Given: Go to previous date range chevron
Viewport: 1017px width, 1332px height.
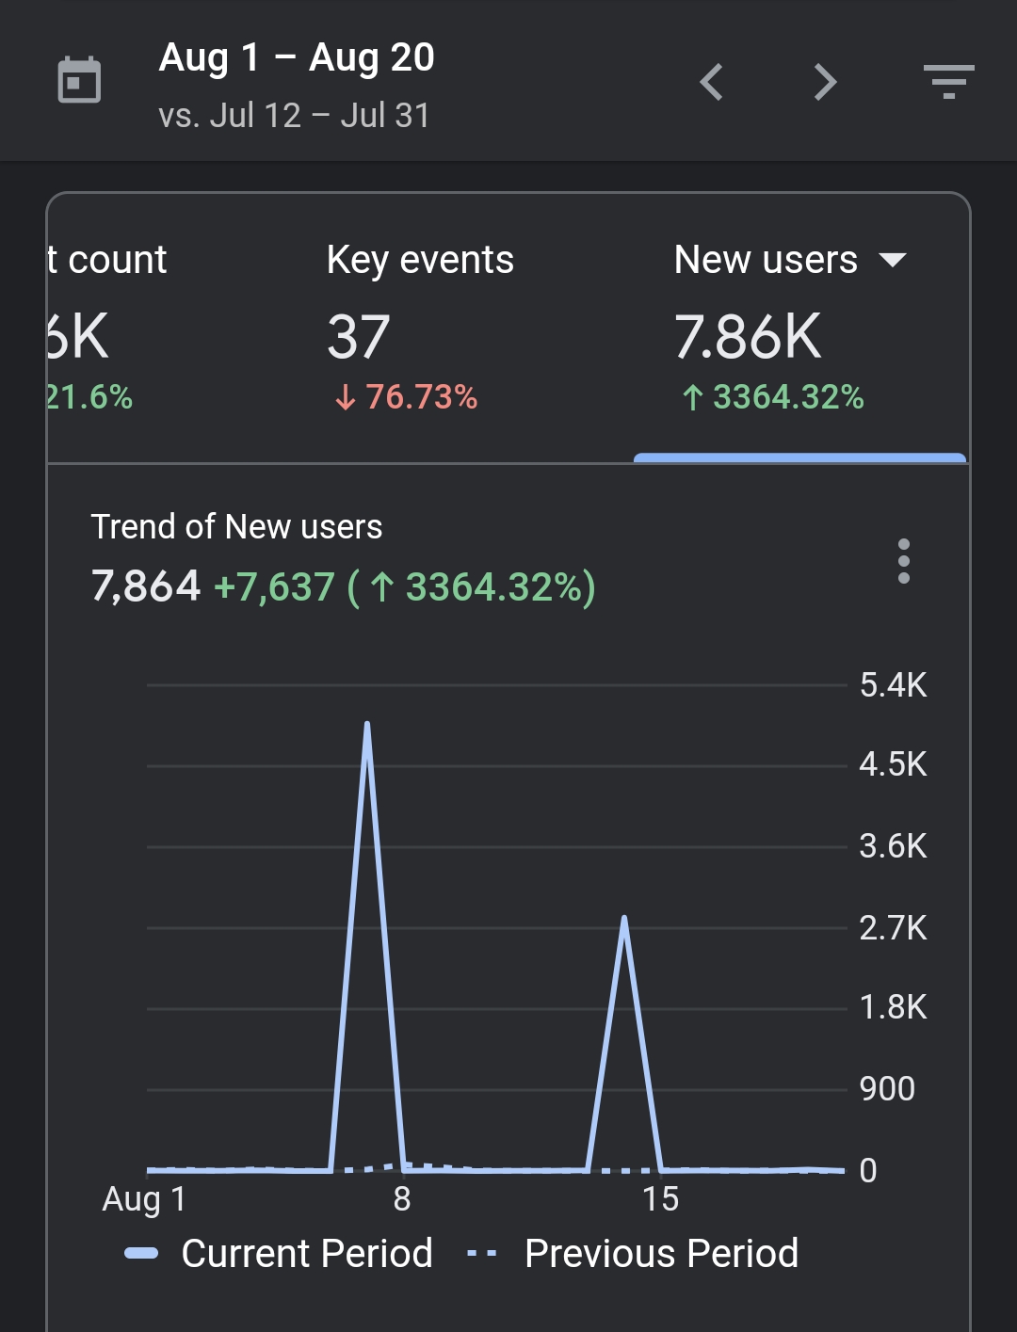Looking at the screenshot, I should (x=712, y=82).
